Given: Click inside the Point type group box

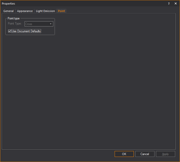Looking at the screenshot, I should pyautogui.click(x=49, y=31).
